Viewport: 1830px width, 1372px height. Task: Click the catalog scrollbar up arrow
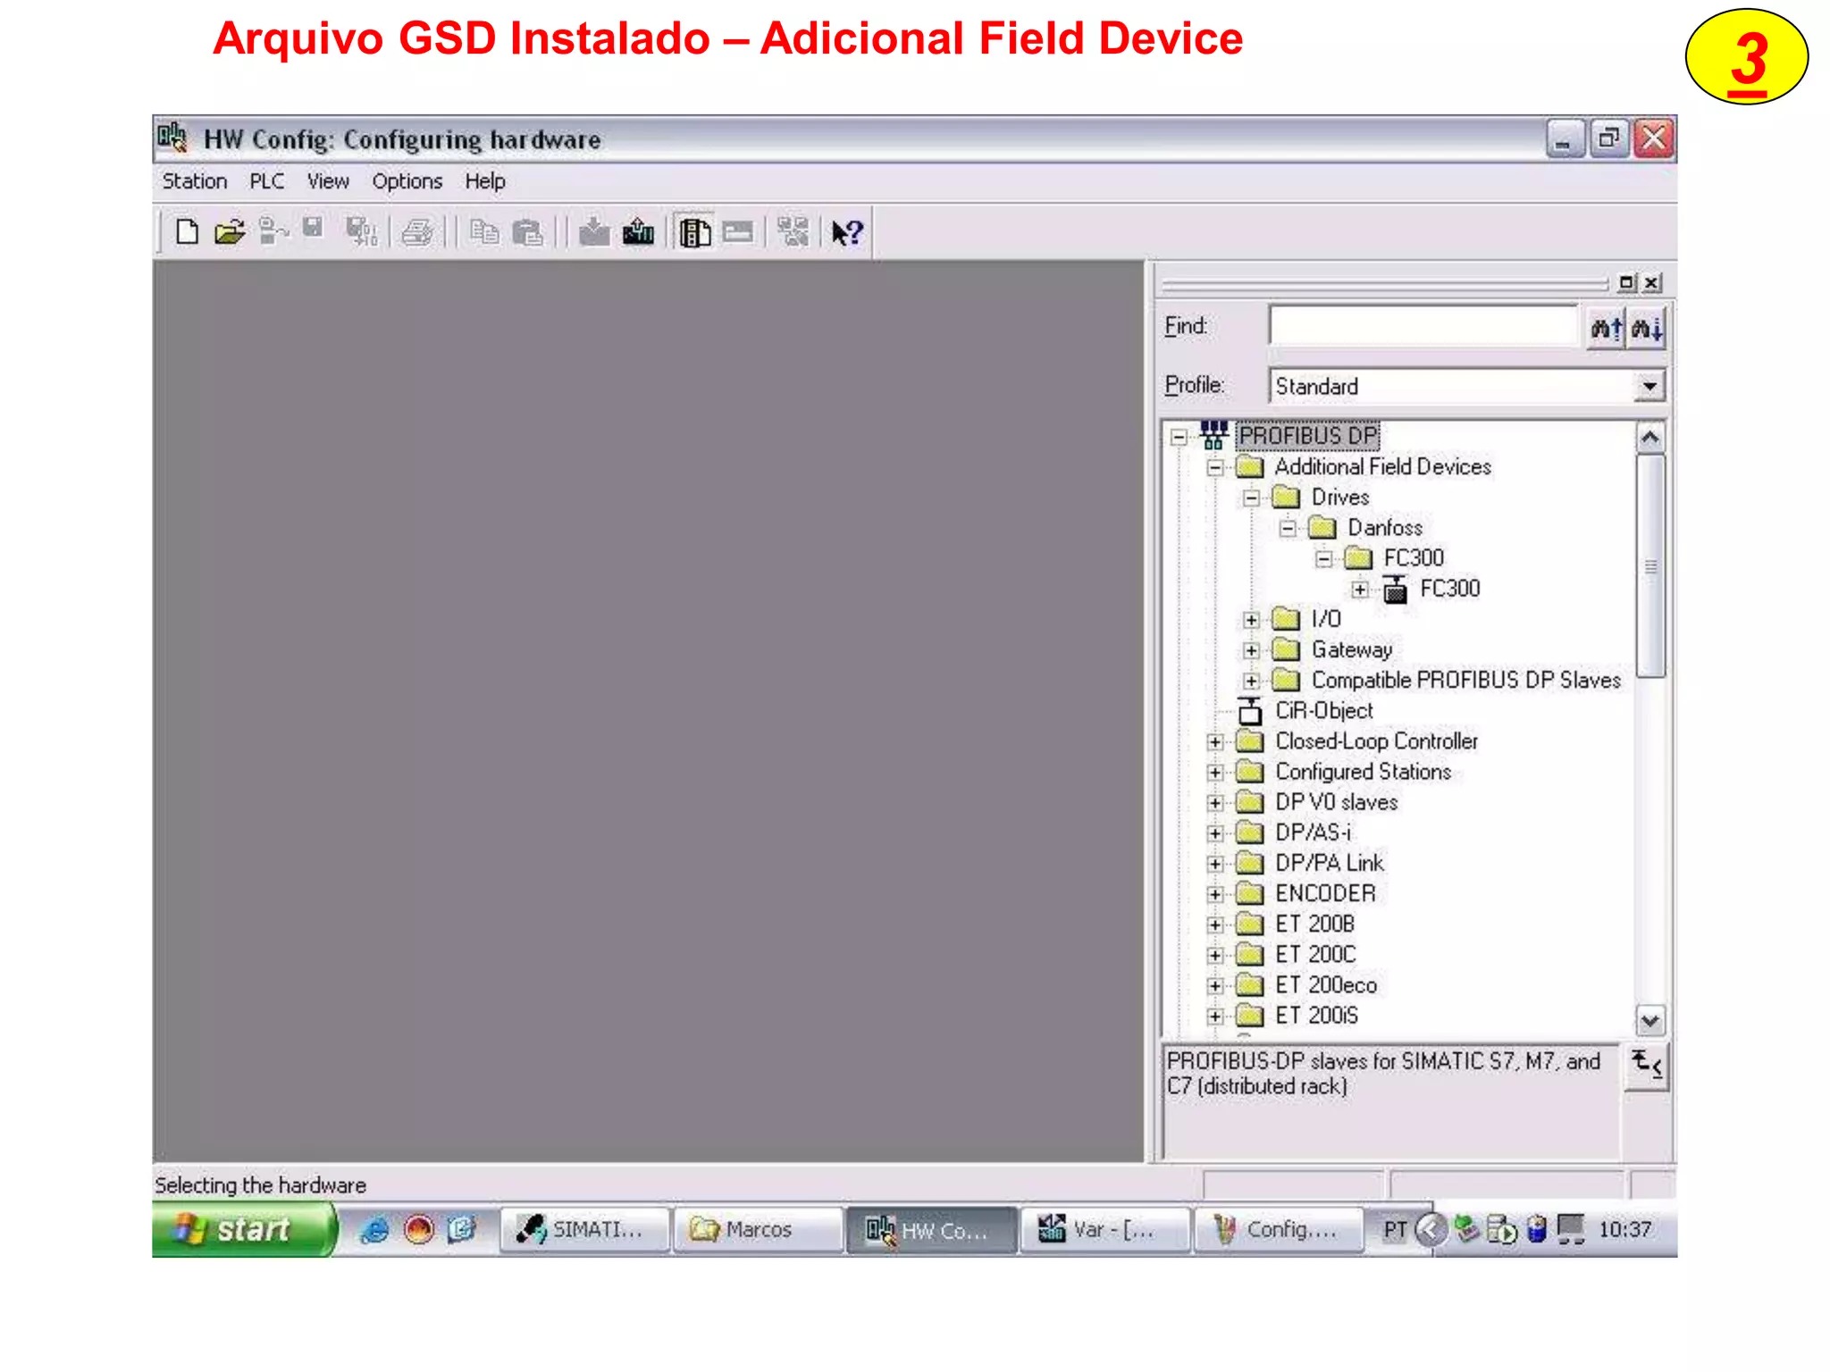coord(1650,438)
